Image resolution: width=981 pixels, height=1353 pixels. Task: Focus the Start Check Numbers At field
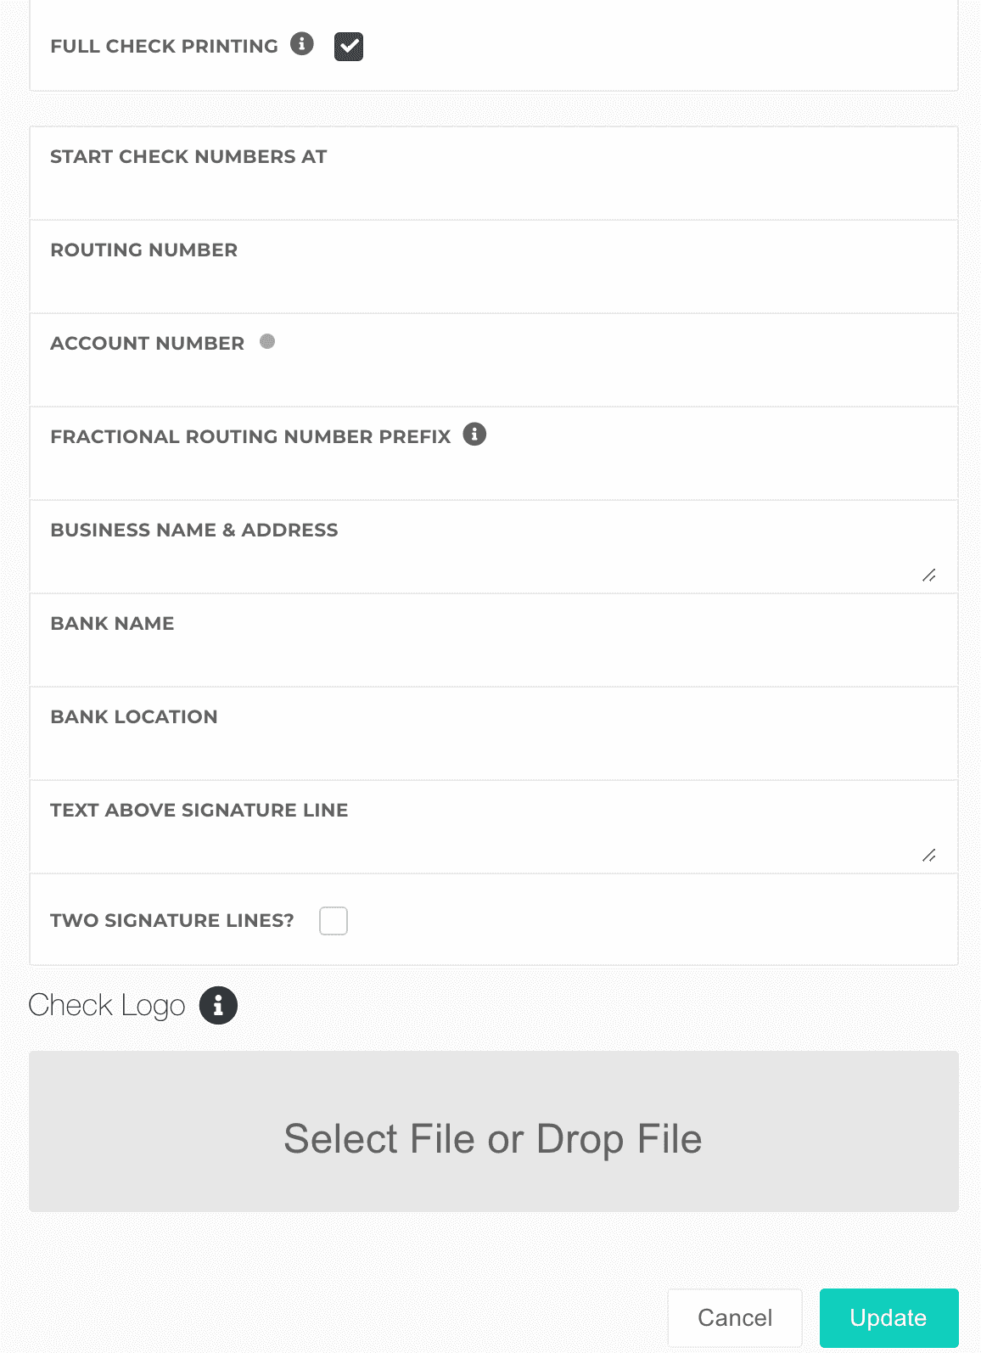point(492,192)
